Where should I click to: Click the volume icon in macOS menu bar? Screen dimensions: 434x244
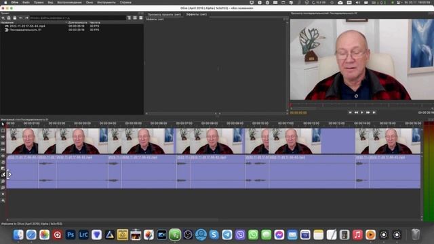click(x=357, y=3)
